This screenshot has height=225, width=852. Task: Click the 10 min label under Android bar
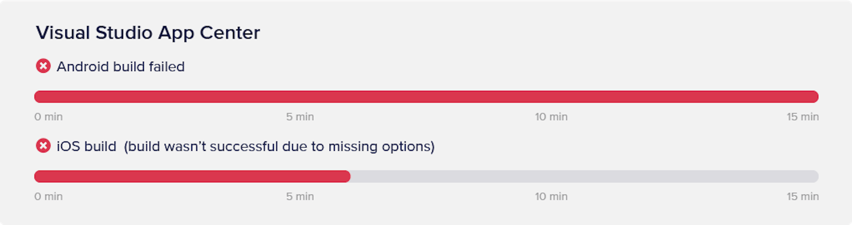point(551,117)
